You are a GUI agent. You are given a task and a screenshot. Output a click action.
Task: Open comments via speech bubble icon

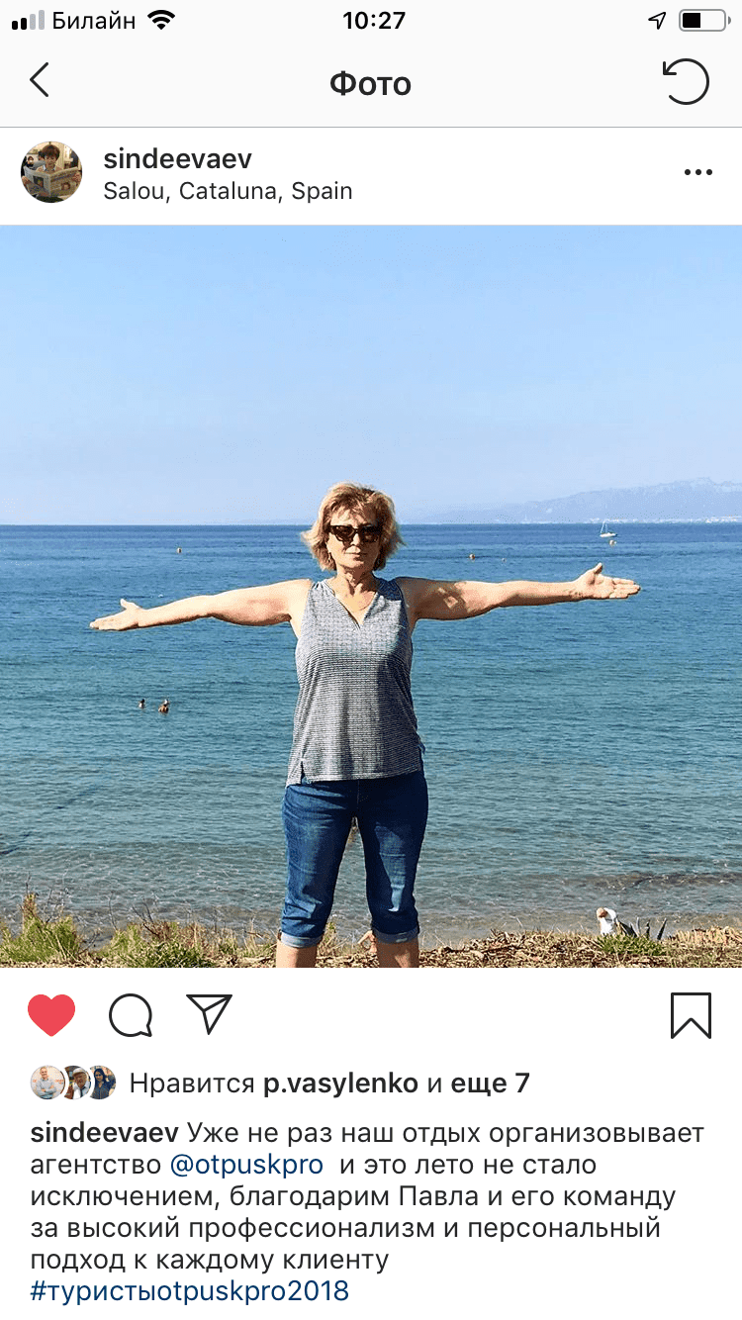pos(131,1015)
